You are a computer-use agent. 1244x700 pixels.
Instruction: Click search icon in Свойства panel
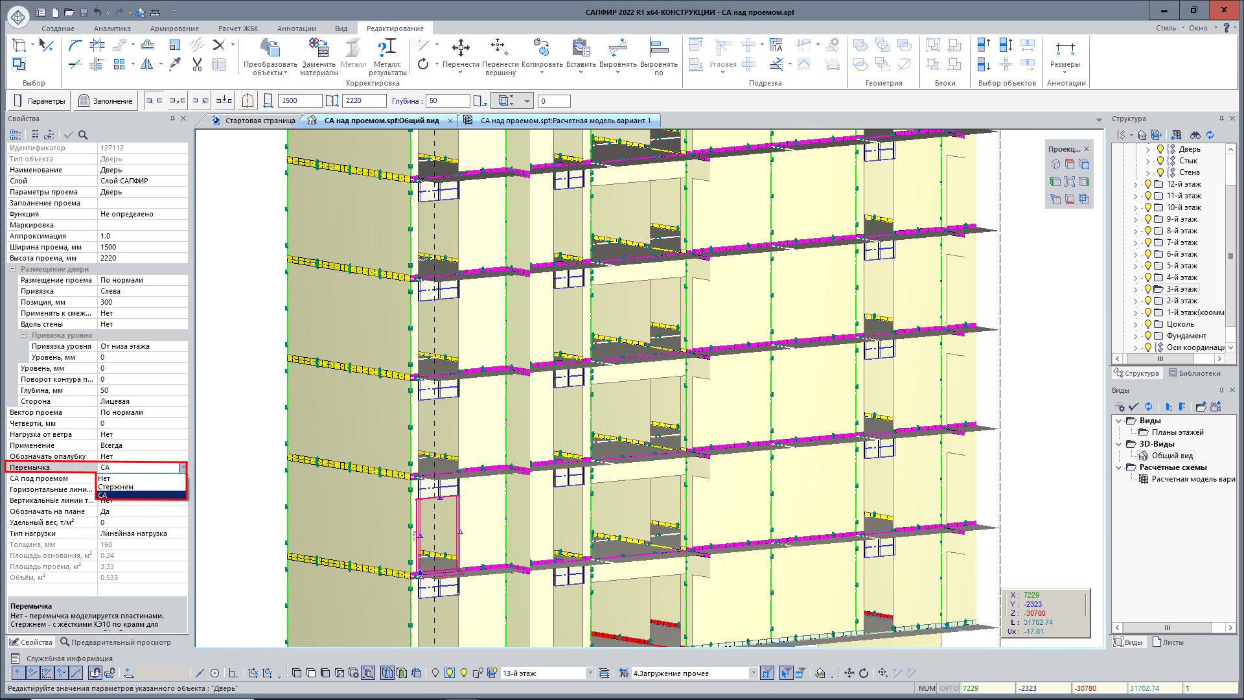click(83, 135)
